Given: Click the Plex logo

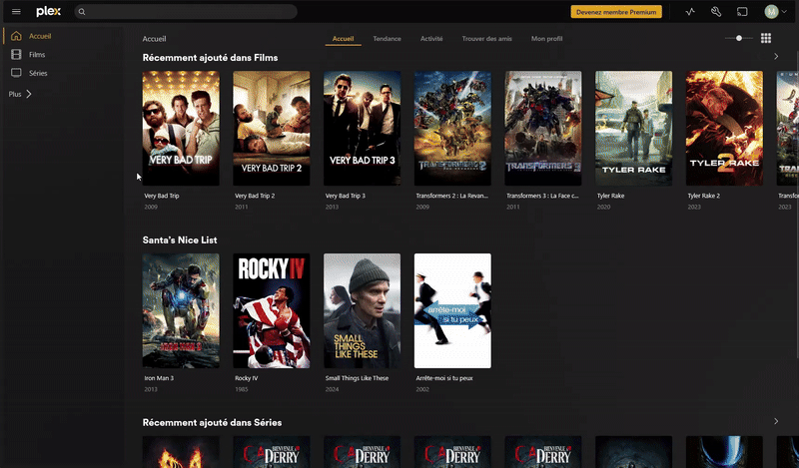Looking at the screenshot, I should pos(48,12).
